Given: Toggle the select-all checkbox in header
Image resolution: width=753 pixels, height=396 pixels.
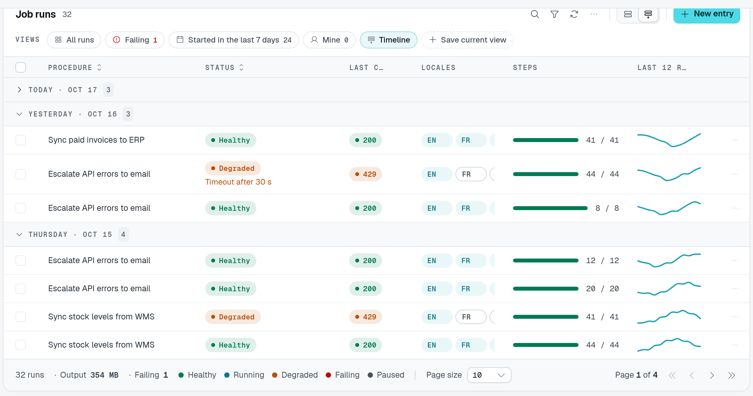Looking at the screenshot, I should (x=21, y=67).
